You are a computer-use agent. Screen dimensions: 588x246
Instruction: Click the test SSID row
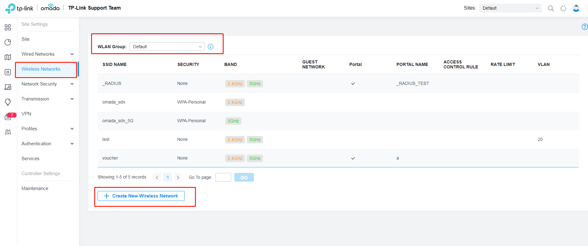[x=338, y=139]
